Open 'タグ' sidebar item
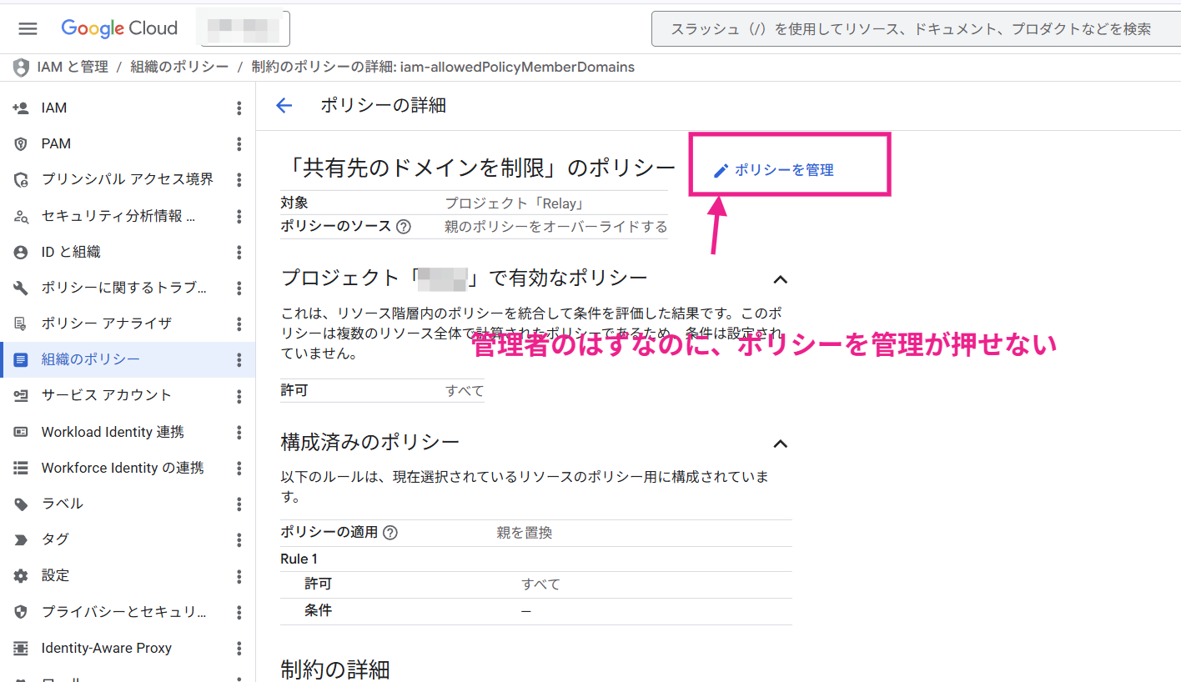 click(128, 539)
